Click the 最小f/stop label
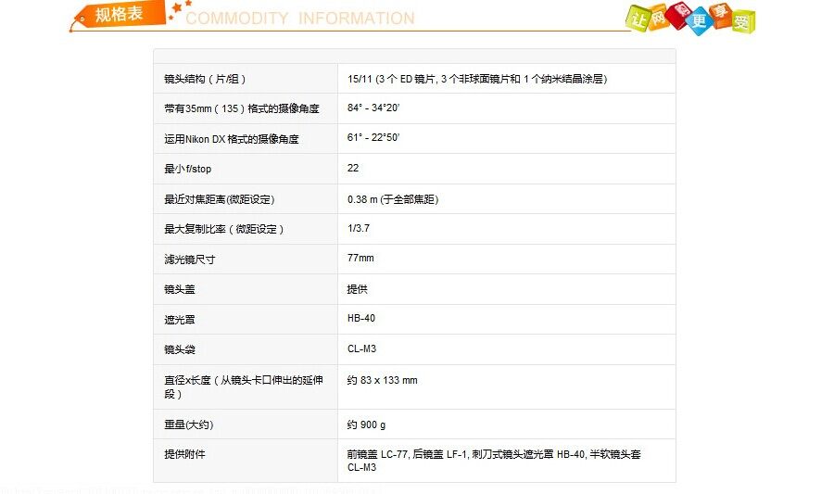Image resolution: width=834 pixels, height=494 pixels. tap(188, 169)
